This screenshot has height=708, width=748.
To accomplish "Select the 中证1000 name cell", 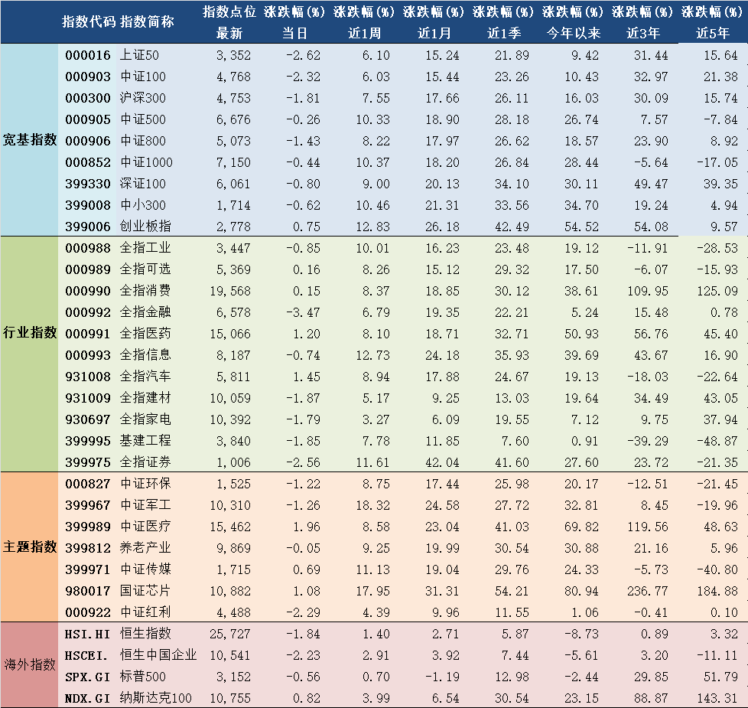I will point(146,162).
